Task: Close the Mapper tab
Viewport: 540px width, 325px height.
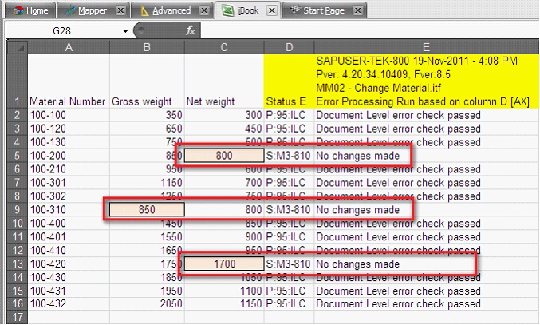Action: 120,10
